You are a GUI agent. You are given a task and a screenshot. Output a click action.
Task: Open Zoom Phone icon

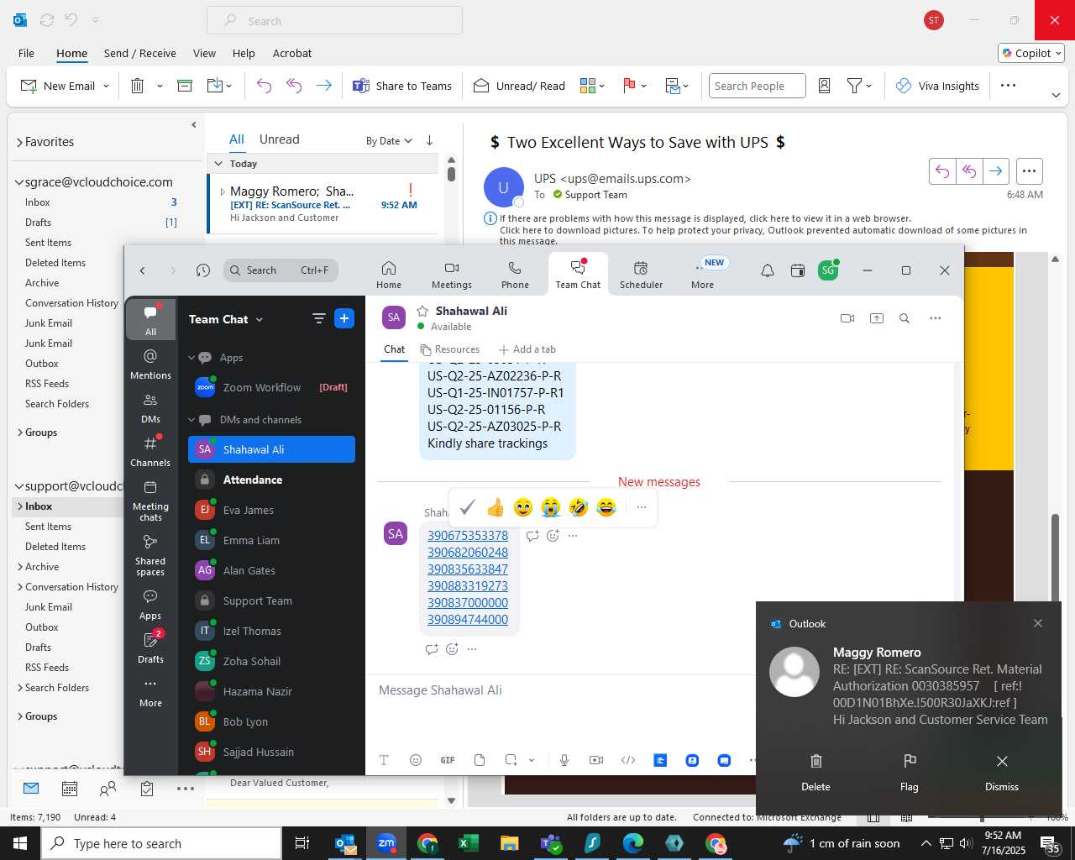(x=515, y=268)
